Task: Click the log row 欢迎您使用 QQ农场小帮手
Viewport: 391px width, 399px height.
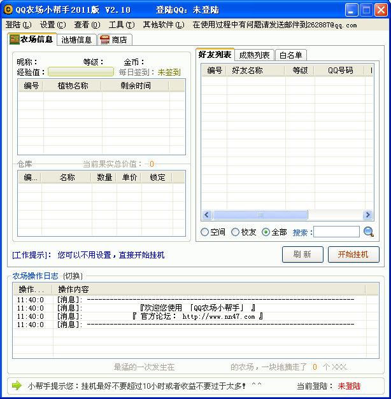Action: [x=195, y=308]
